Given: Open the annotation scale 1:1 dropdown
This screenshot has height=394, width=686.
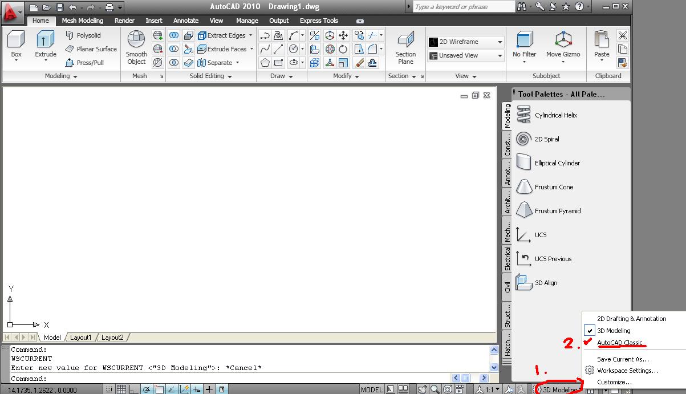Looking at the screenshot, I should (x=489, y=389).
